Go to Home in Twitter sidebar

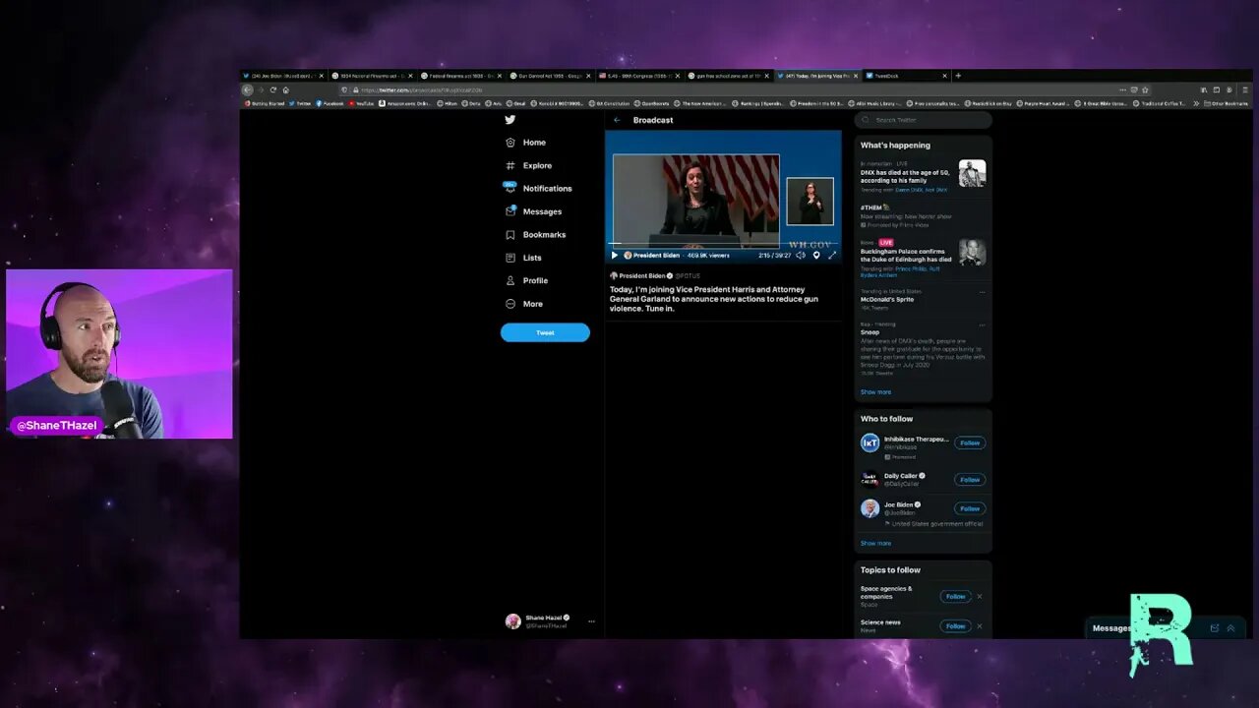[525, 143]
